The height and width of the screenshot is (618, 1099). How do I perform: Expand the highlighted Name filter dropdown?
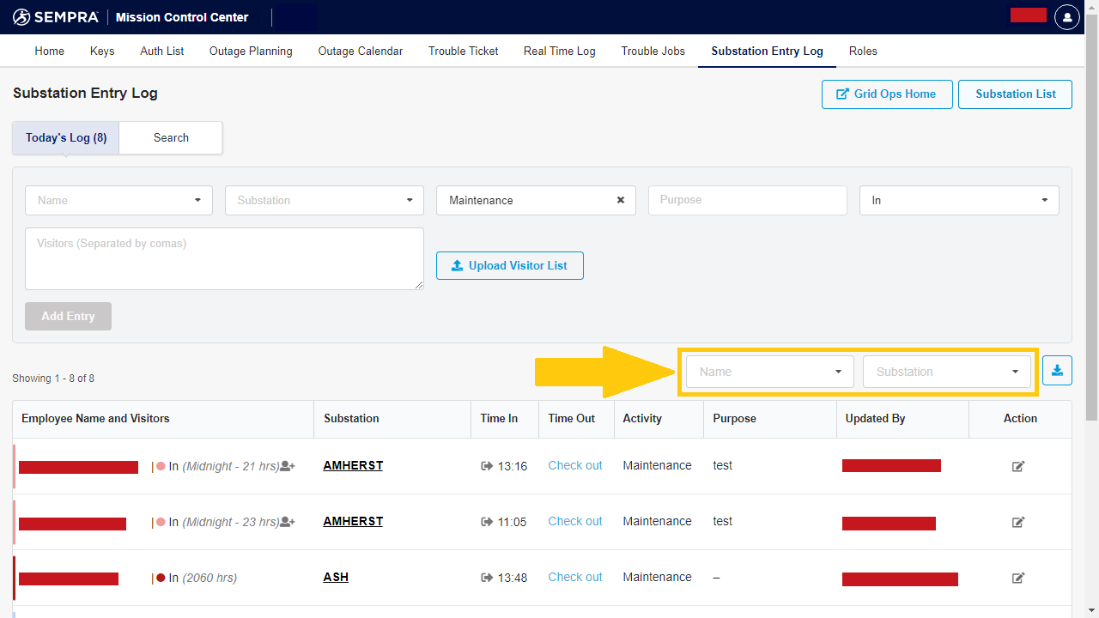point(769,372)
